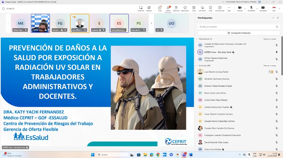Image resolution: width=283 pixels, height=158 pixels.
Task: Open Microsoft Word from the taskbar
Action: point(191,155)
